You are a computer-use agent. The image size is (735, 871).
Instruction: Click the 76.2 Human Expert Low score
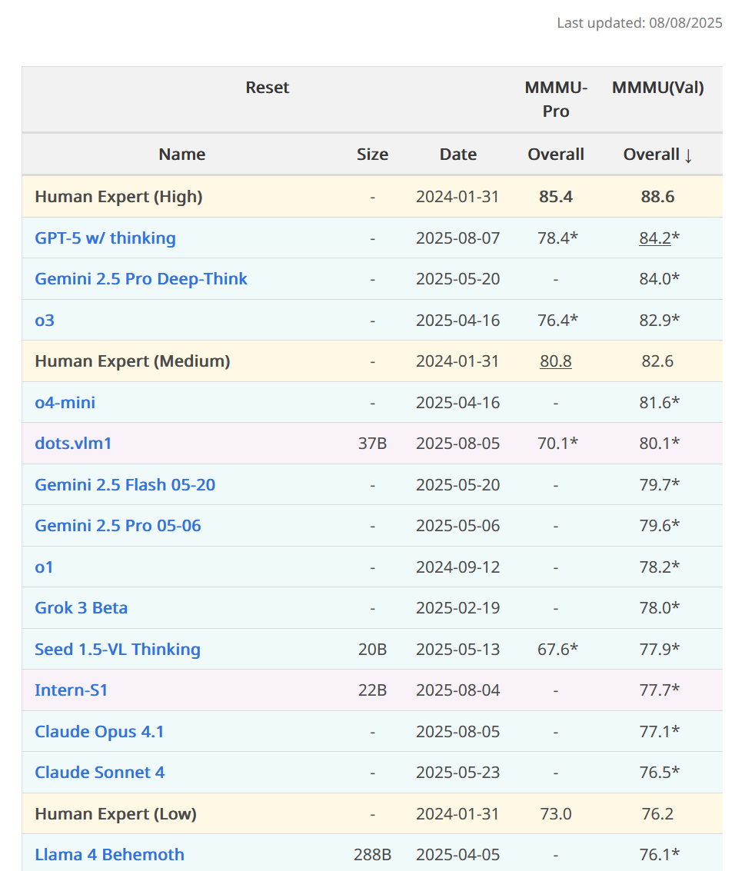pyautogui.click(x=658, y=814)
